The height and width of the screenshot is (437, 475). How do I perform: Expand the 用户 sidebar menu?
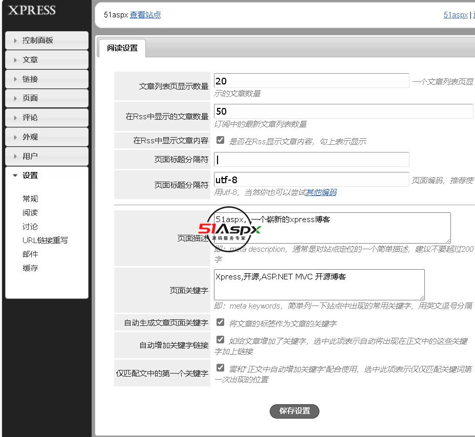pyautogui.click(x=46, y=157)
